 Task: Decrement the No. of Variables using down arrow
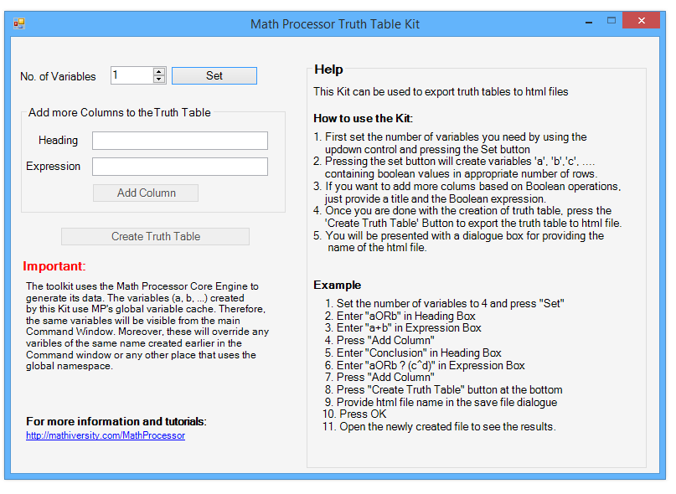(159, 79)
